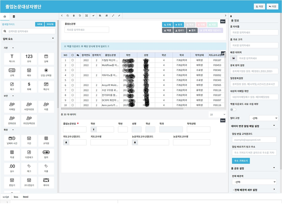This screenshot has height=205, width=282.
Task: Switch to the html tab
Action: click(26, 197)
